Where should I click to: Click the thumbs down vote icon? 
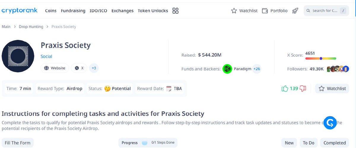pyautogui.click(x=303, y=88)
